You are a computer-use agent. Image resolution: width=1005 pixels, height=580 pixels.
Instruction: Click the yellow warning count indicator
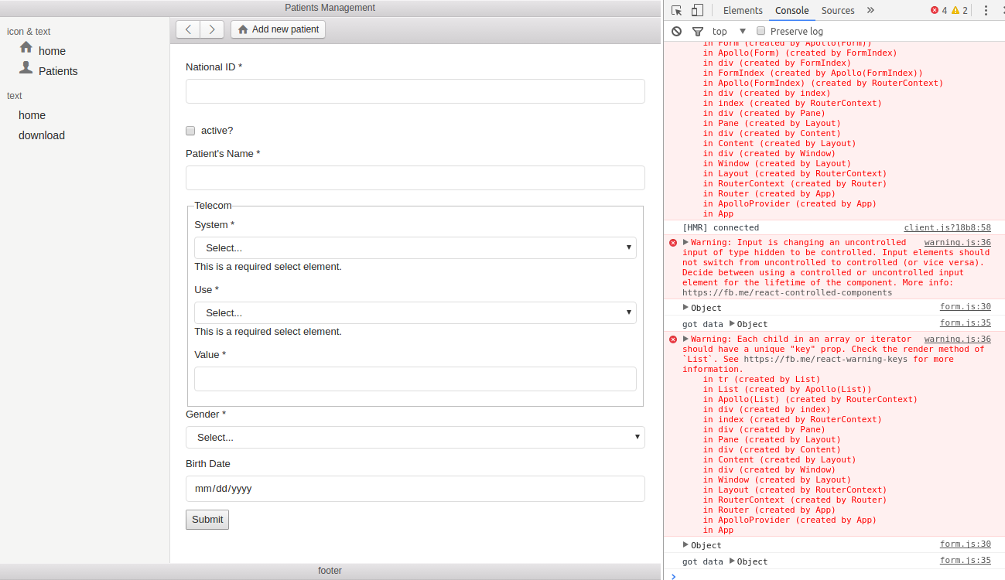click(x=959, y=10)
